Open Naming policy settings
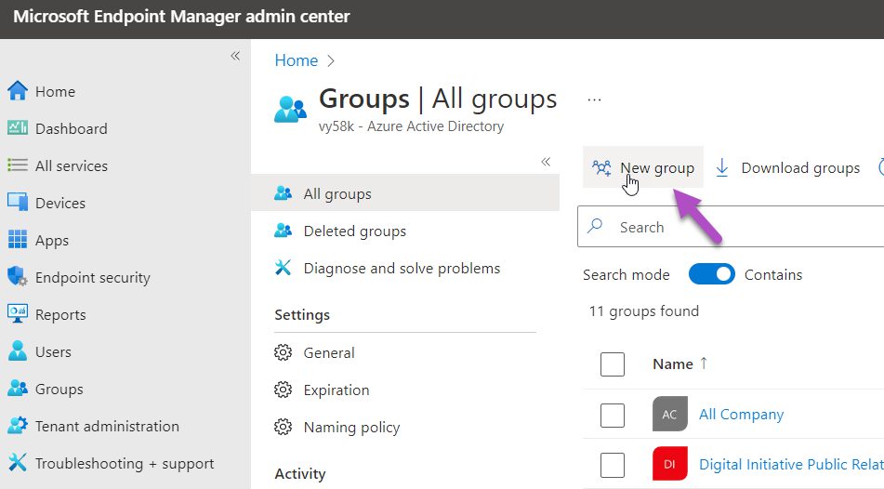884x489 pixels. click(351, 428)
